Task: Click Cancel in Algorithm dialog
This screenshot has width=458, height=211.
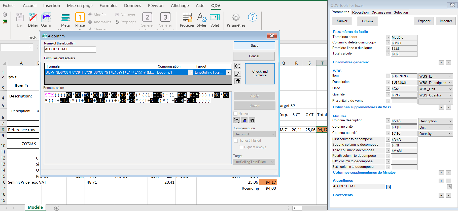Action: (x=254, y=56)
